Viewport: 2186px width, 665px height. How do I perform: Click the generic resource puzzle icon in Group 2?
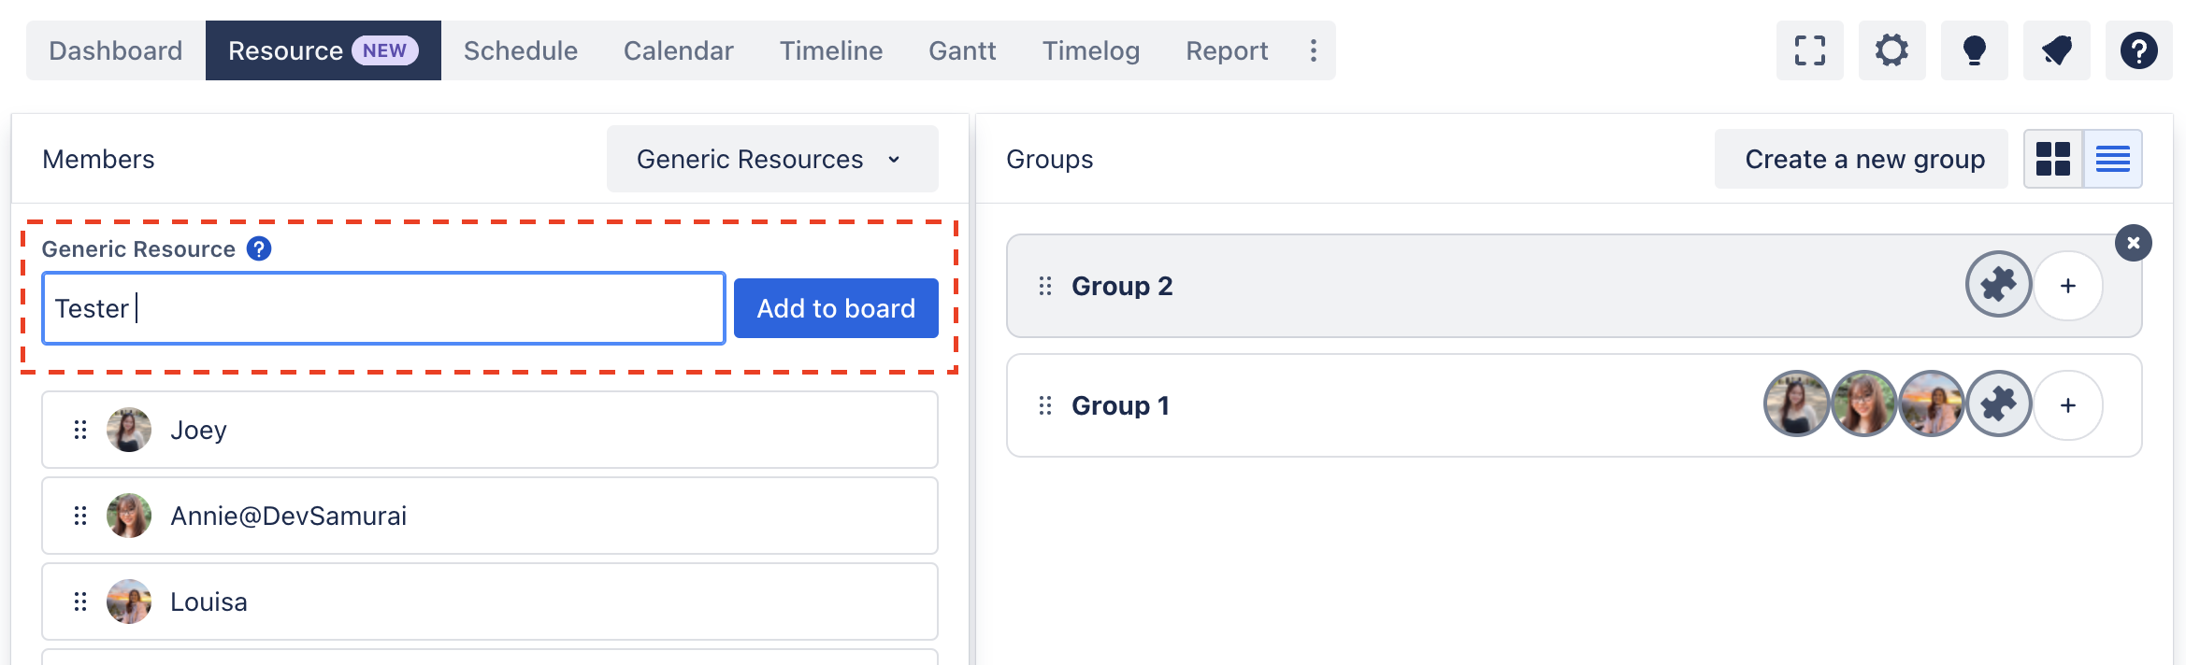coord(1999,284)
